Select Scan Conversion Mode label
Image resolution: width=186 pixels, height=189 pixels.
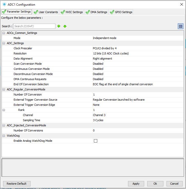[27, 64]
